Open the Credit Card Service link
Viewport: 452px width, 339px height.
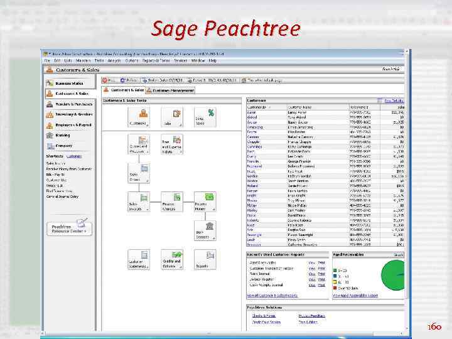(x=266, y=322)
